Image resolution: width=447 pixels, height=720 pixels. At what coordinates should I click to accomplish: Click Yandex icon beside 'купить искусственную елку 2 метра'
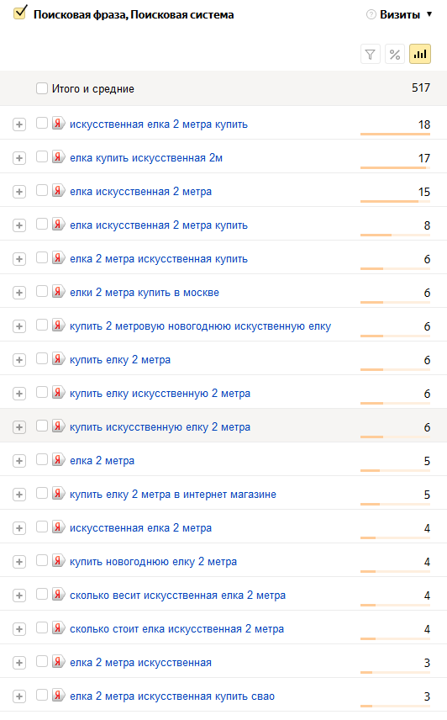coord(58,426)
